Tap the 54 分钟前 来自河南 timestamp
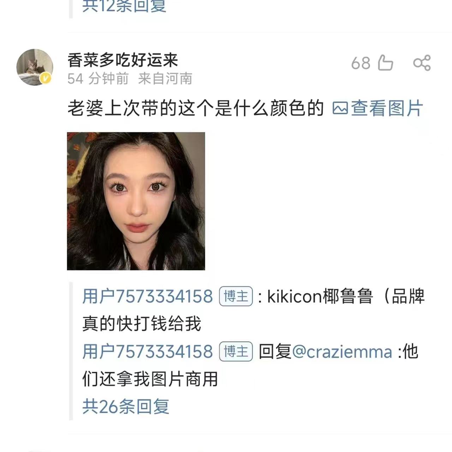 (x=130, y=78)
